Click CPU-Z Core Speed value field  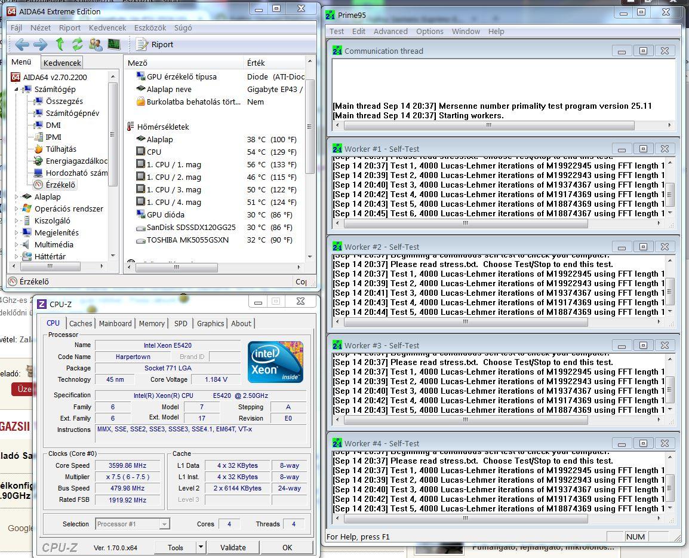128,465
